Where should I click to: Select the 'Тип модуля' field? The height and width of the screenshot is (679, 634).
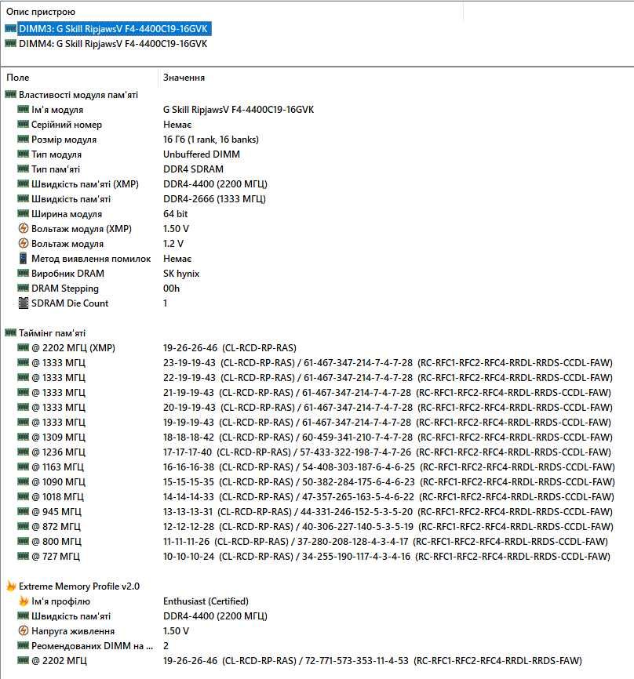click(x=56, y=154)
